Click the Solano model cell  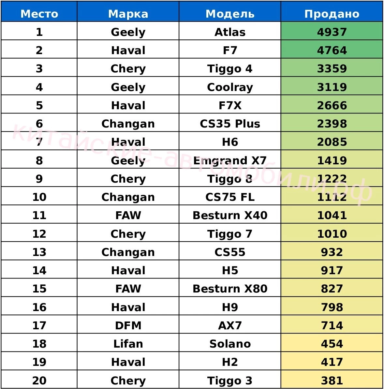pos(230,344)
